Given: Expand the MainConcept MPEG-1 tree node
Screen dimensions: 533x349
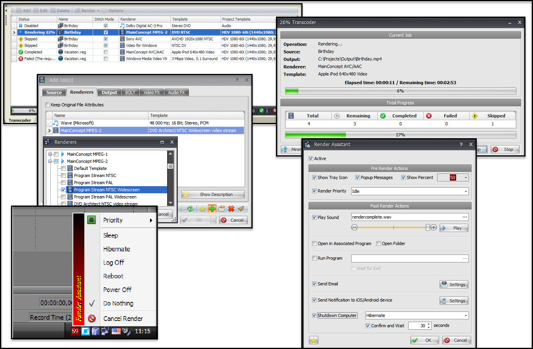Looking at the screenshot, I should (50, 154).
